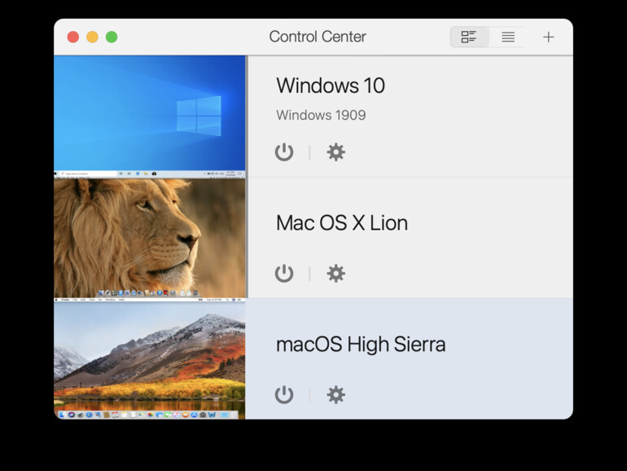Click the power icon for Windows 10

pos(284,152)
